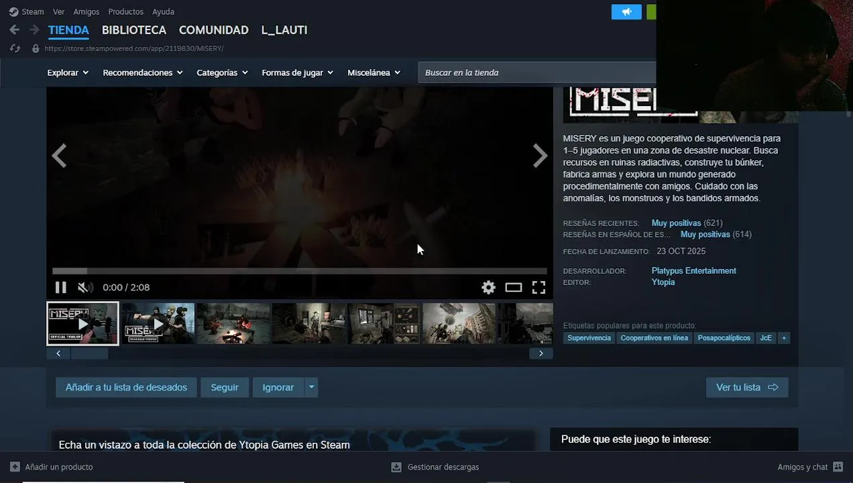Expand the Miscelánea dropdown

click(374, 72)
